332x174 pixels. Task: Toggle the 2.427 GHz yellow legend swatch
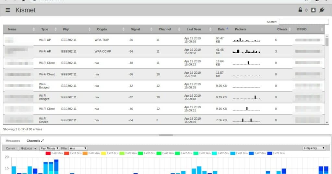[103, 153]
